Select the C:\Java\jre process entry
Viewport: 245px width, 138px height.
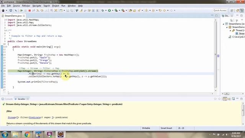click(x=237, y=37)
